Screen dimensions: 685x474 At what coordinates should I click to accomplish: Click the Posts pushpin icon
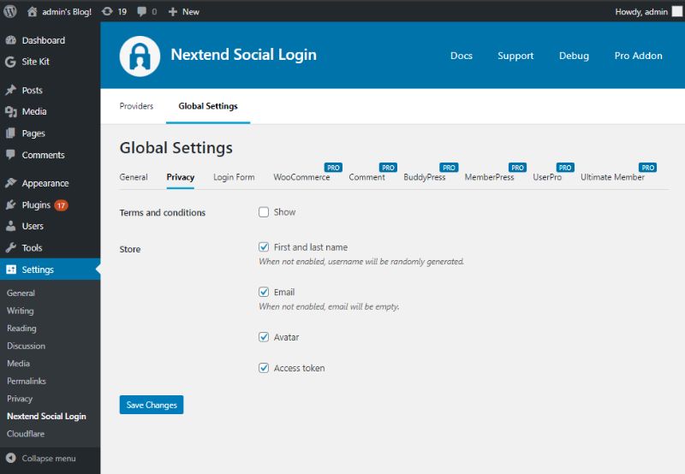(11, 90)
